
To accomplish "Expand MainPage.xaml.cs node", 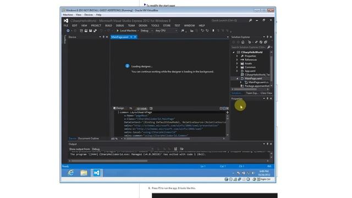I will pyautogui.click(x=241, y=82).
